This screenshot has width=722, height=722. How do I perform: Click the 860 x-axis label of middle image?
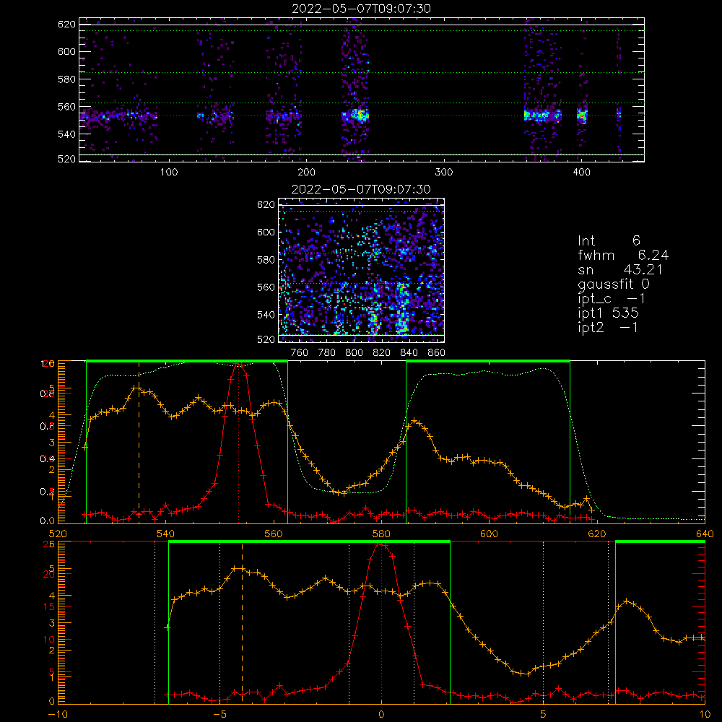tap(437, 353)
